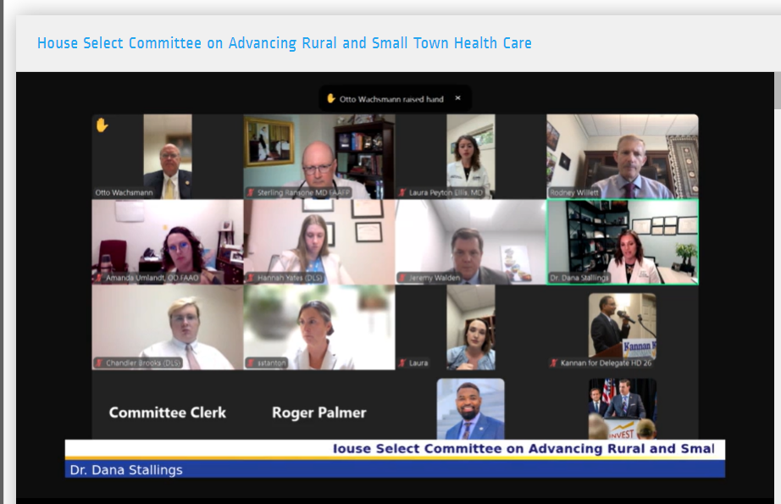Click the muted mic icon beside Kannan for Delegate
Image resolution: width=781 pixels, height=504 pixels.
[x=554, y=363]
